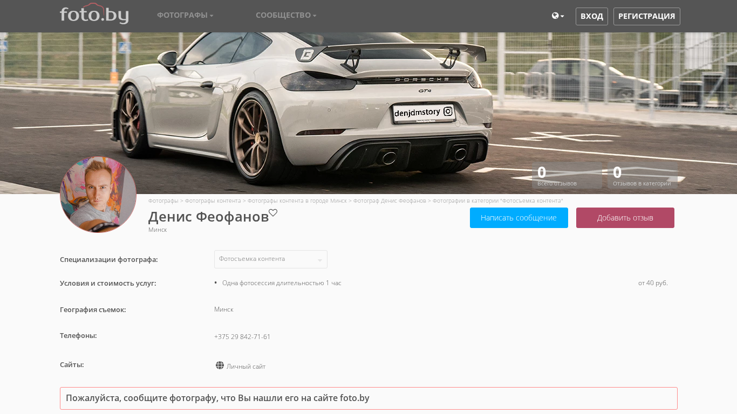The height and width of the screenshot is (414, 737).
Task: Click the Всего отзывов counter box
Action: [567, 176]
